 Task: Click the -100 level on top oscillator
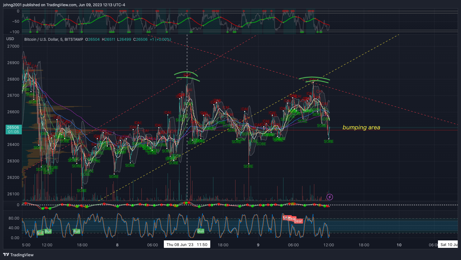[14, 32]
